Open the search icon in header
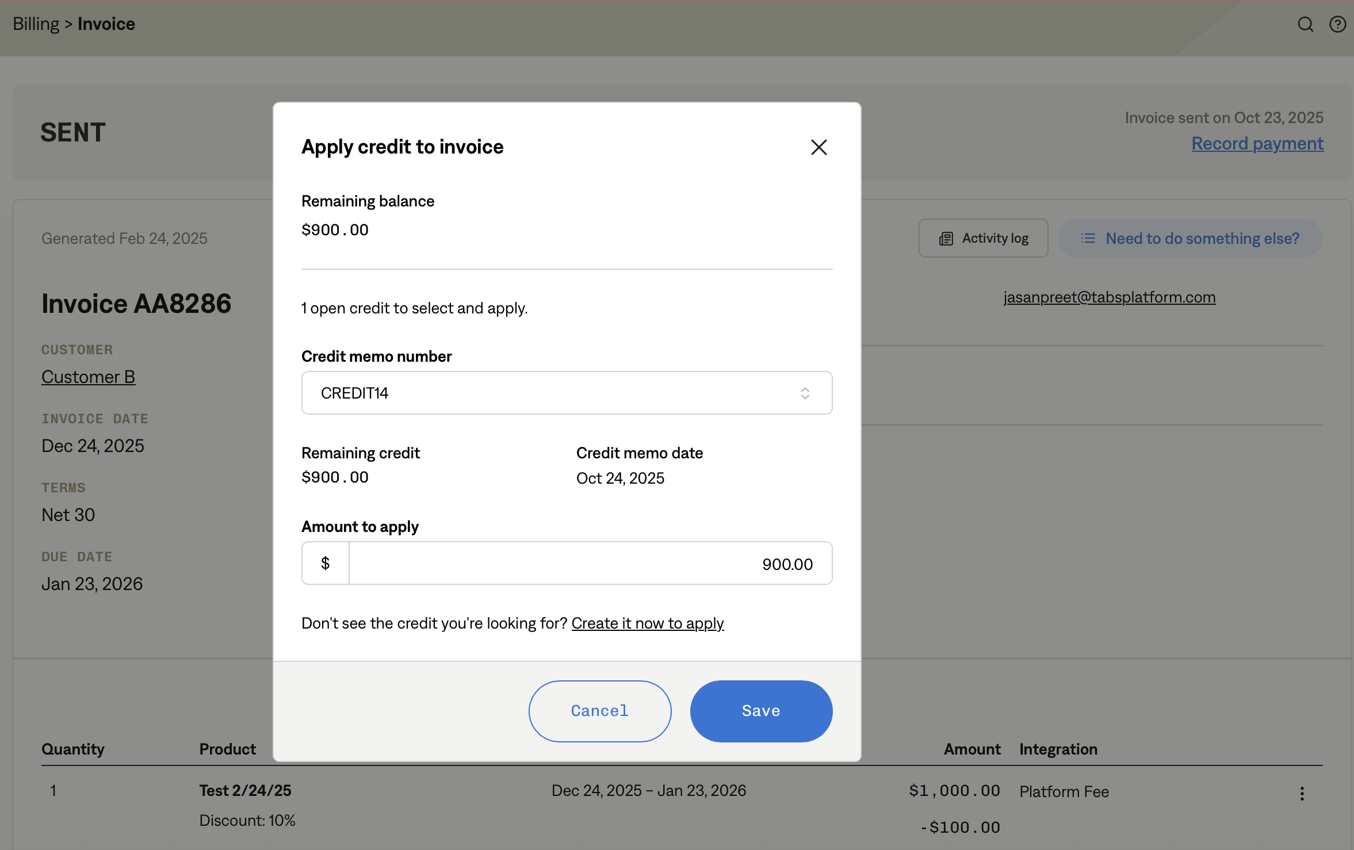This screenshot has width=1354, height=850. tap(1305, 24)
